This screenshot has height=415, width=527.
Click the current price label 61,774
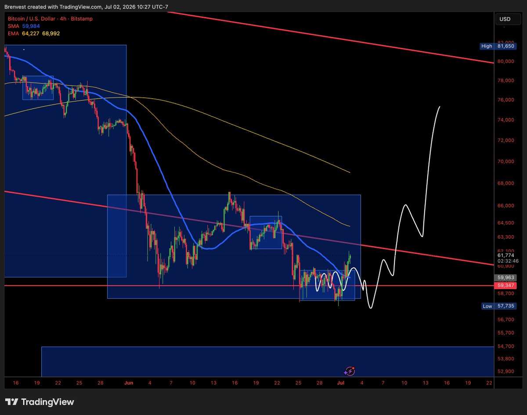point(506,255)
